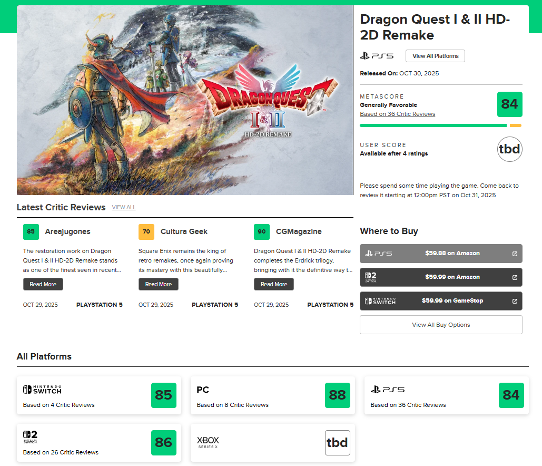Click the PS5 platform icon below the game title
This screenshot has width=542, height=466.
click(376, 55)
